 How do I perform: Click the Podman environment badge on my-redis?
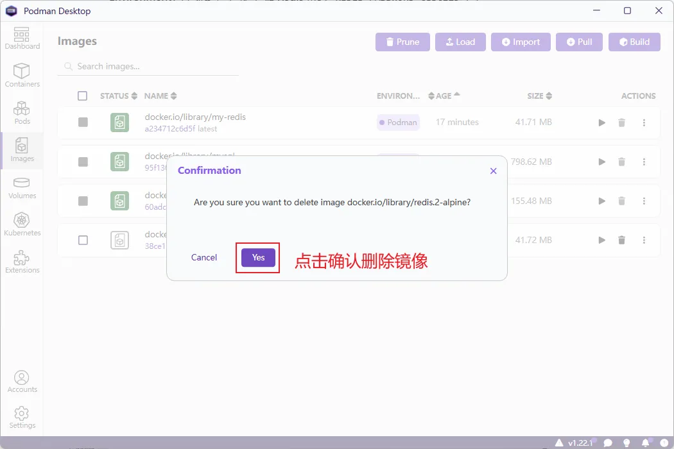[398, 122]
